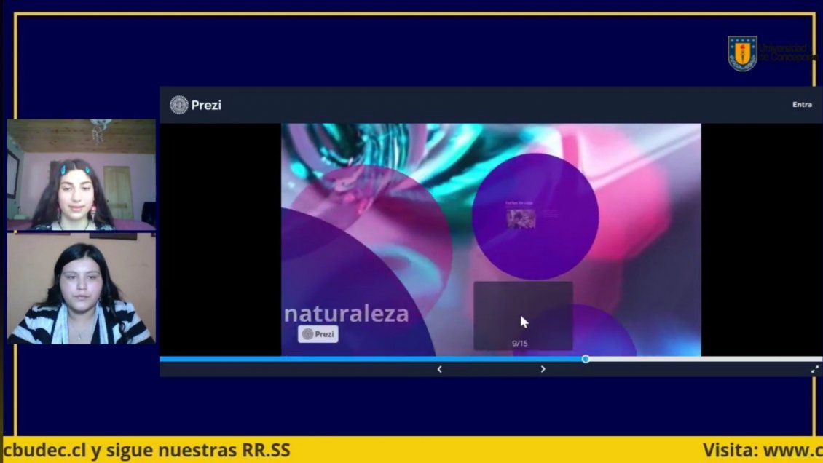The height and width of the screenshot is (463, 823).
Task: Click the naturaleza title text
Action: pyautogui.click(x=346, y=314)
